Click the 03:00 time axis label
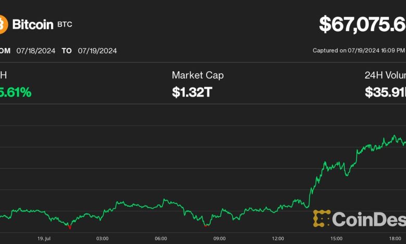The width and height of the screenshot is (406, 244). 103,238
